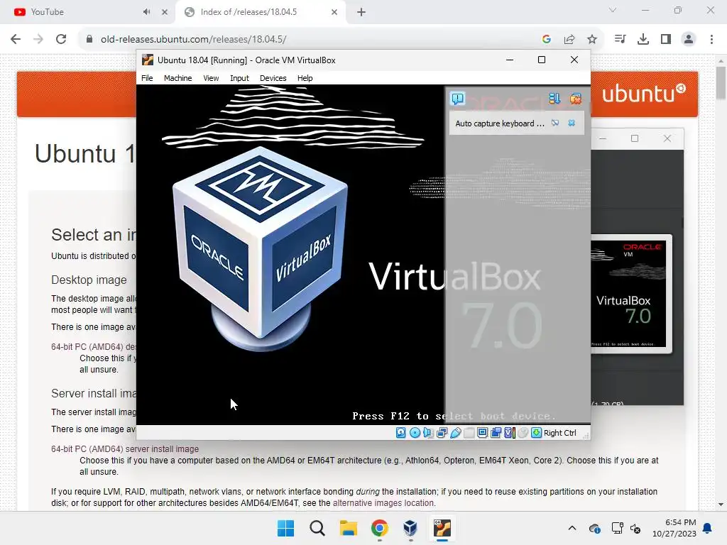Click the shared folders status icon
This screenshot has height=545, width=727.
[469, 432]
